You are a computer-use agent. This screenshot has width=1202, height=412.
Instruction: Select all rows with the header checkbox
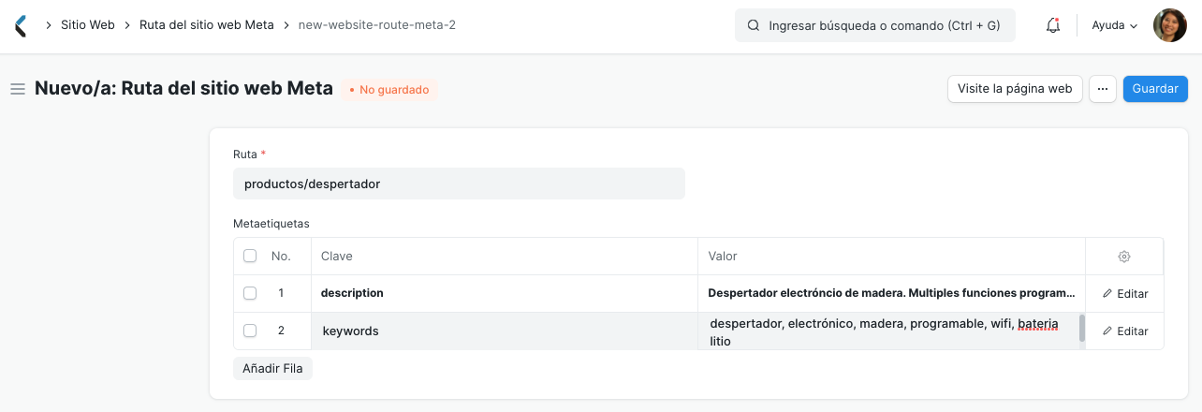pyautogui.click(x=250, y=256)
